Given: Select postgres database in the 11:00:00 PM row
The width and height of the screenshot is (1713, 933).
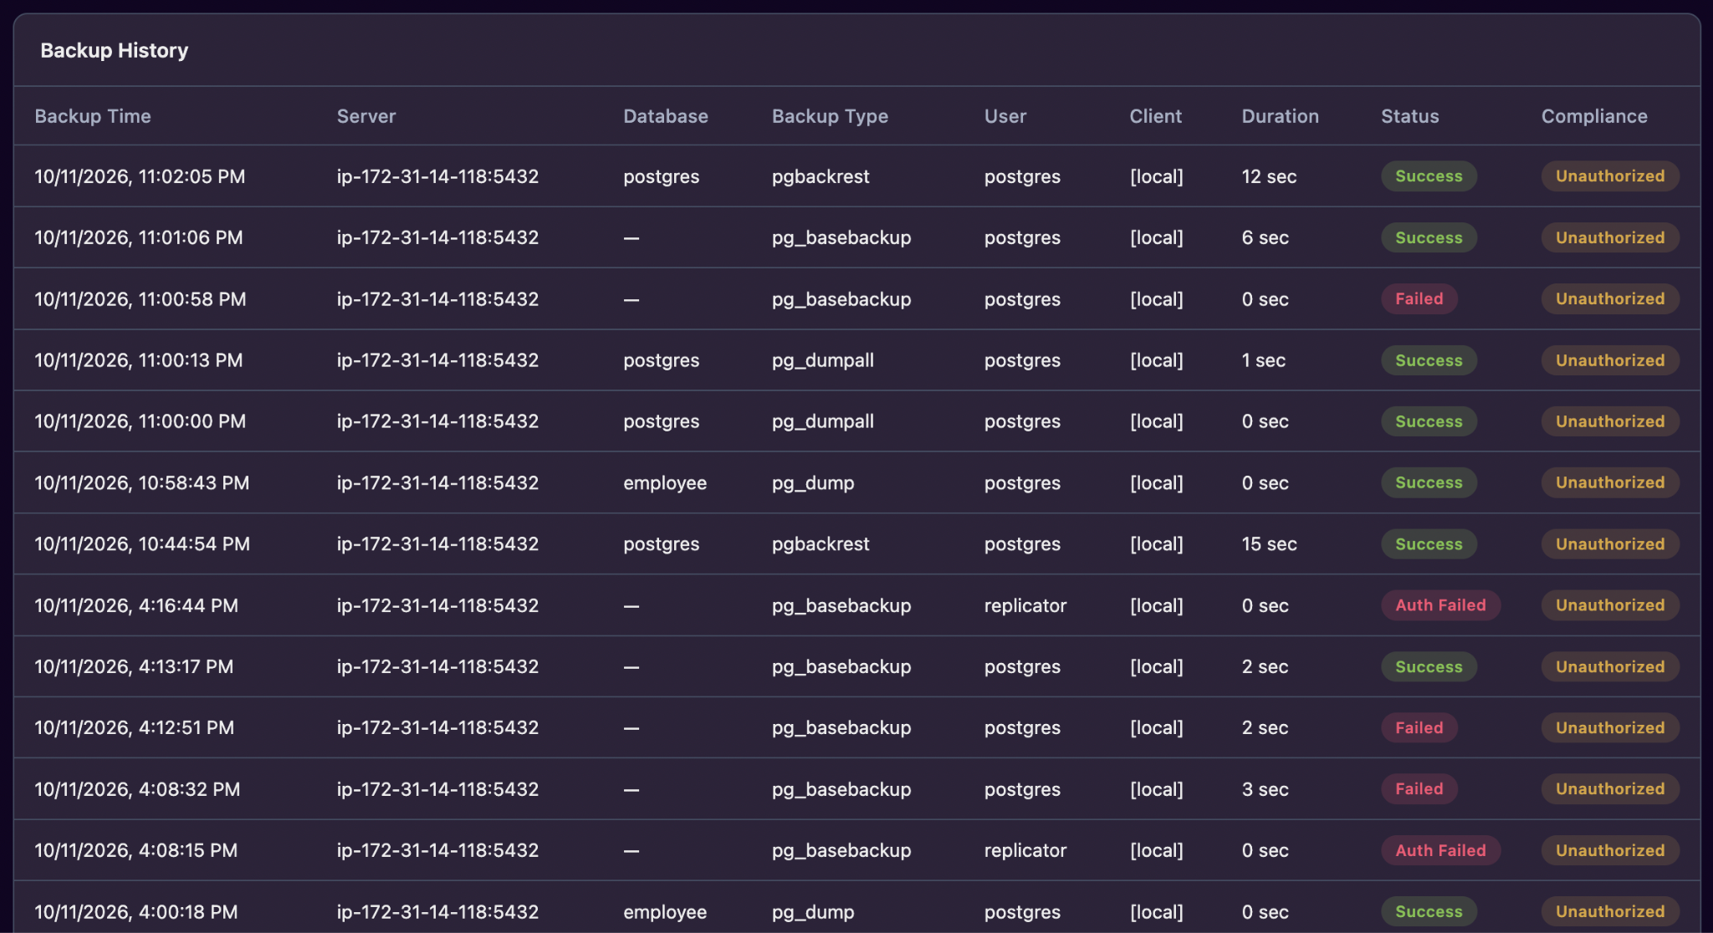Looking at the screenshot, I should 662,421.
